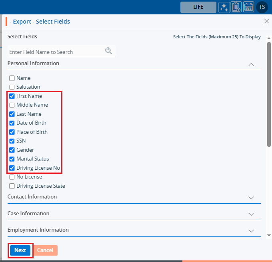Tick the Driving License State checkbox
This screenshot has height=262, width=272.
tap(12, 186)
